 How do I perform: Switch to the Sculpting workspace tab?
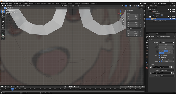[x=37, y=4]
